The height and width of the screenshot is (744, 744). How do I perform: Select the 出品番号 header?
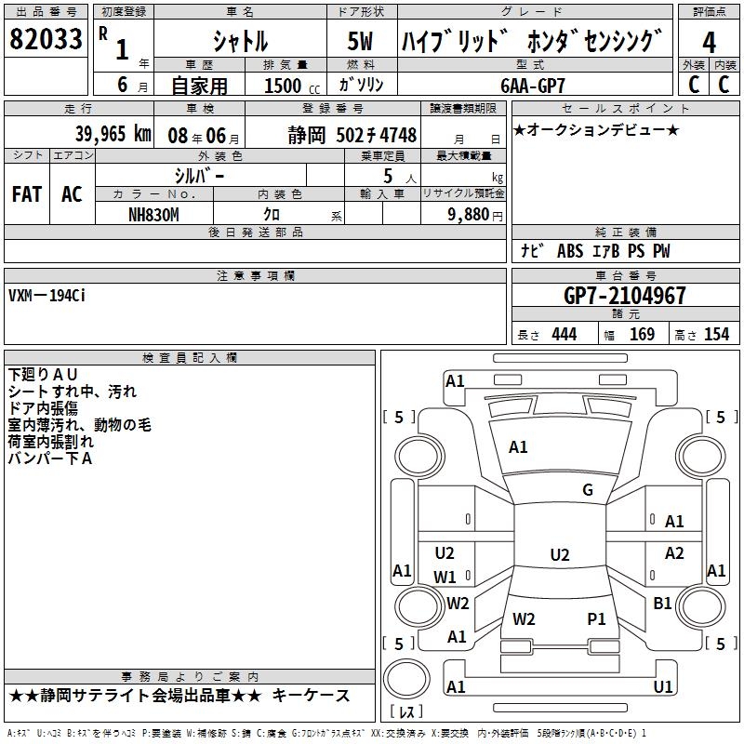tap(46, 12)
